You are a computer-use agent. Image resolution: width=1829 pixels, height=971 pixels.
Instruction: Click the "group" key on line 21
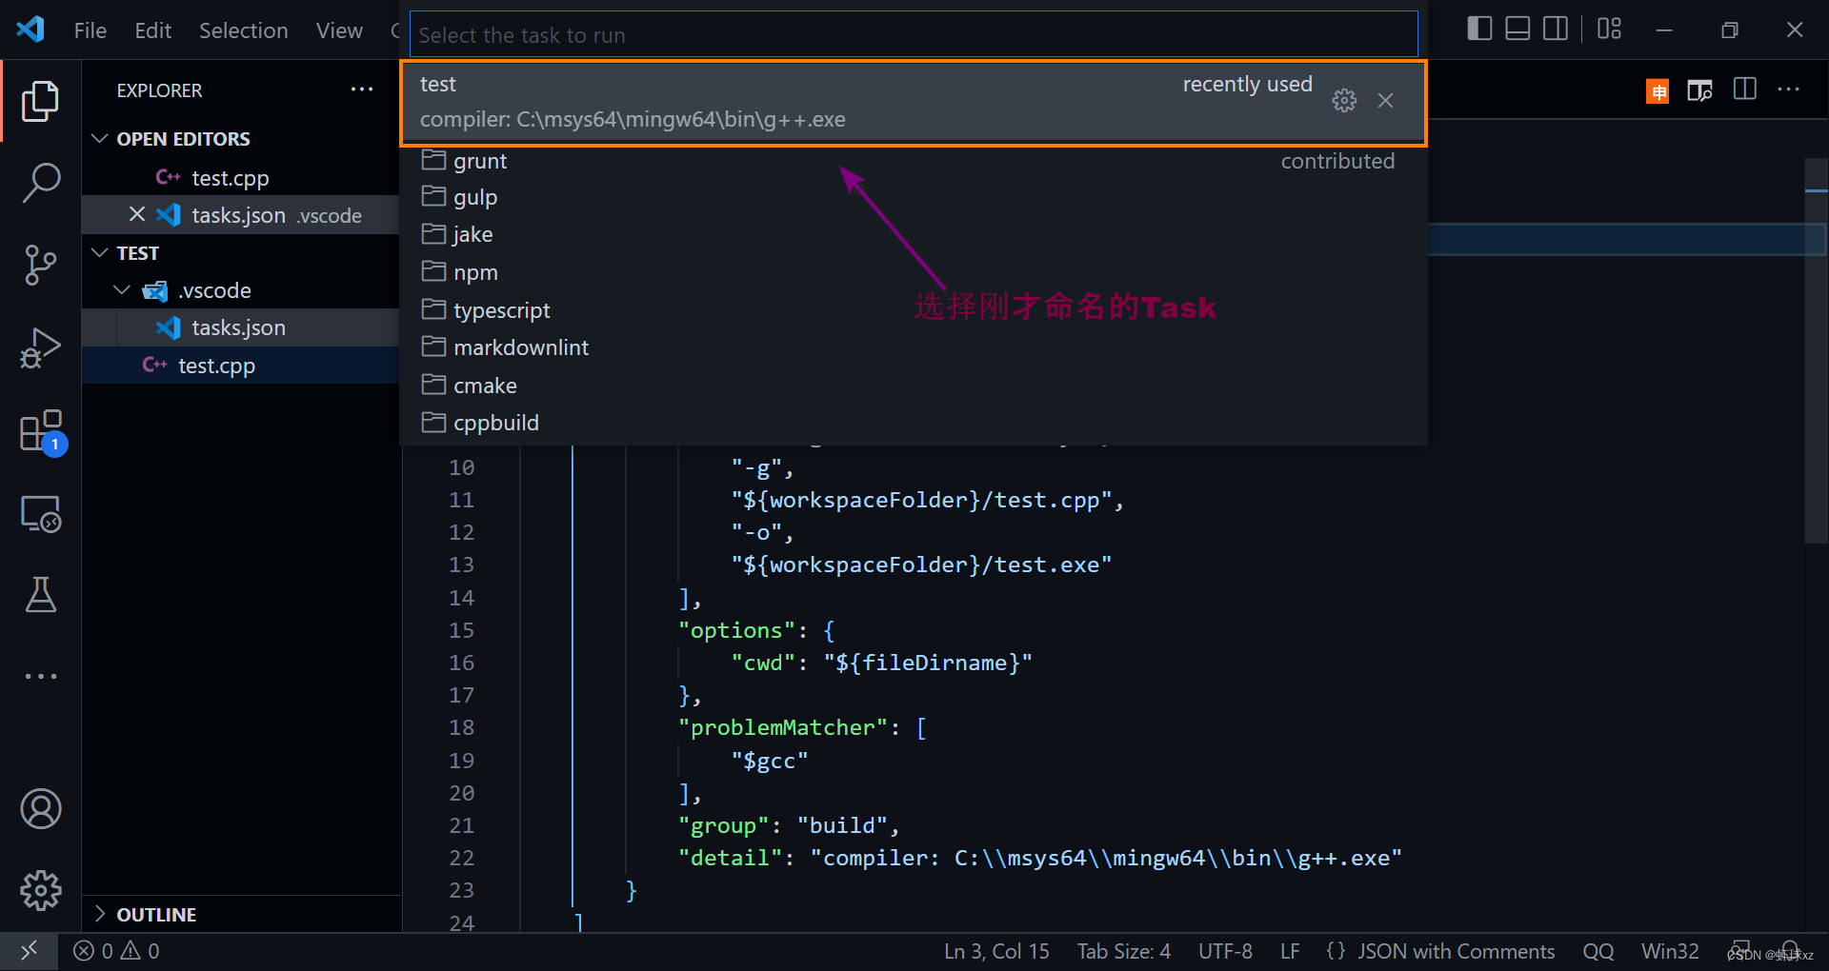[x=723, y=825]
